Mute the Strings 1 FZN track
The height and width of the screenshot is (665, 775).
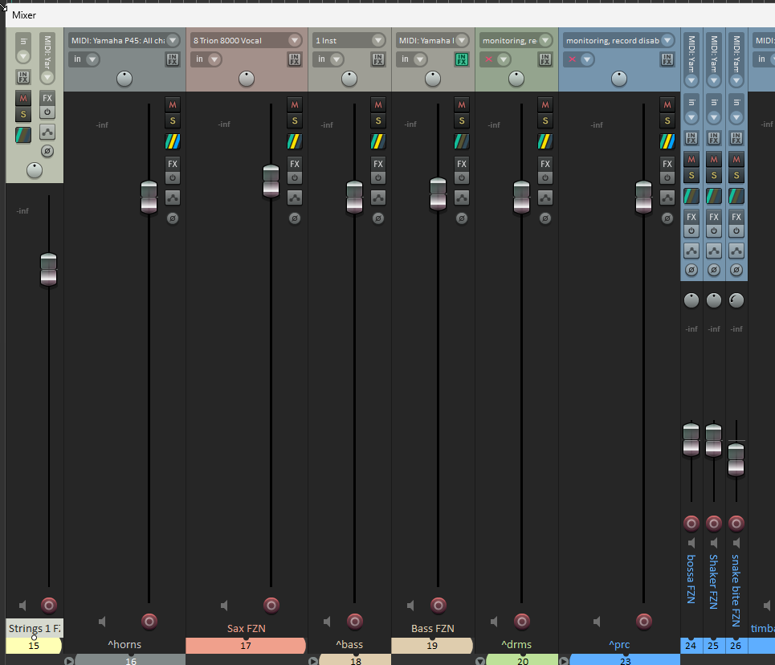point(23,99)
